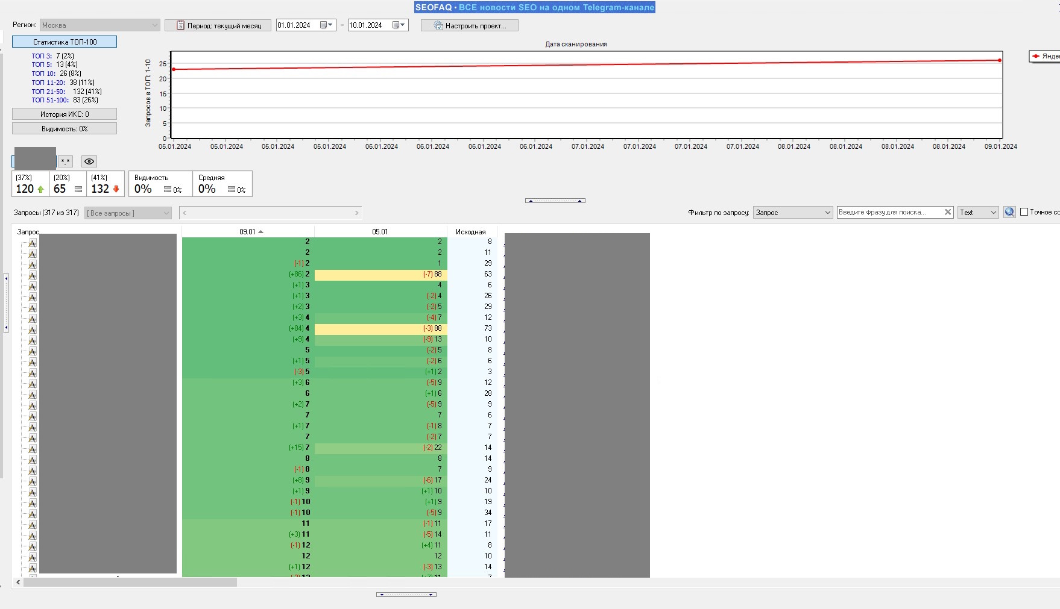Click the Исходная column header
The image size is (1060, 609).
click(470, 232)
